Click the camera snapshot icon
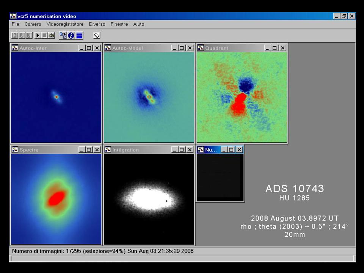Image resolution: width=364 pixels, height=273 pixels. tap(52, 35)
